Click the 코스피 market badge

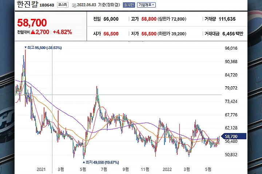63,5
